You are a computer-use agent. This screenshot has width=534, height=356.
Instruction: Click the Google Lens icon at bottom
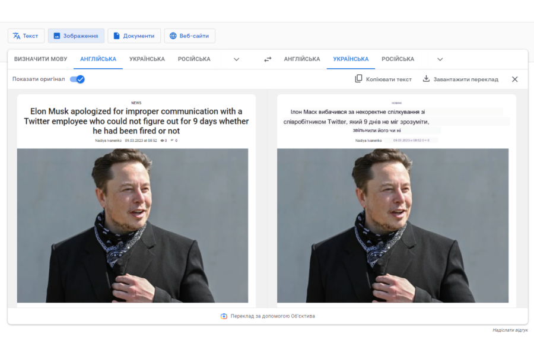[x=224, y=316]
